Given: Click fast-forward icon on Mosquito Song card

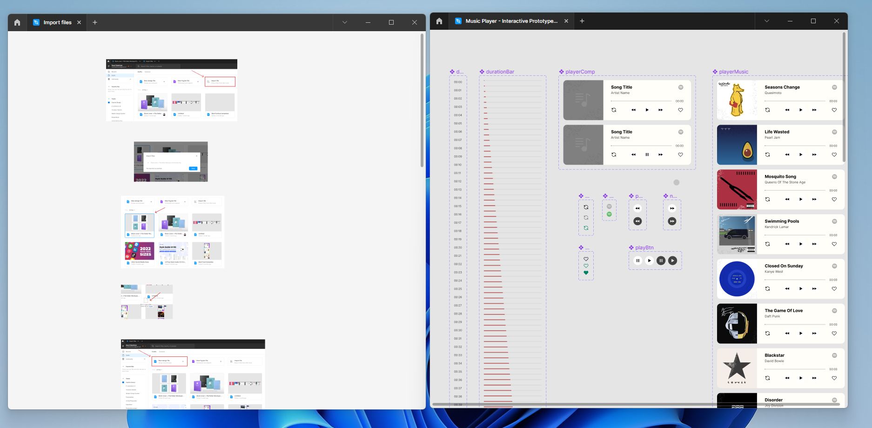Looking at the screenshot, I should (814, 200).
